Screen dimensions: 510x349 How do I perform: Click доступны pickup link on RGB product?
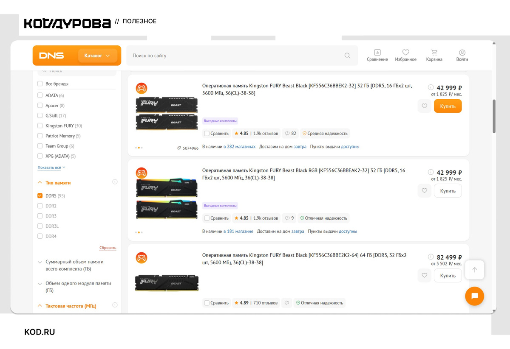pos(348,232)
